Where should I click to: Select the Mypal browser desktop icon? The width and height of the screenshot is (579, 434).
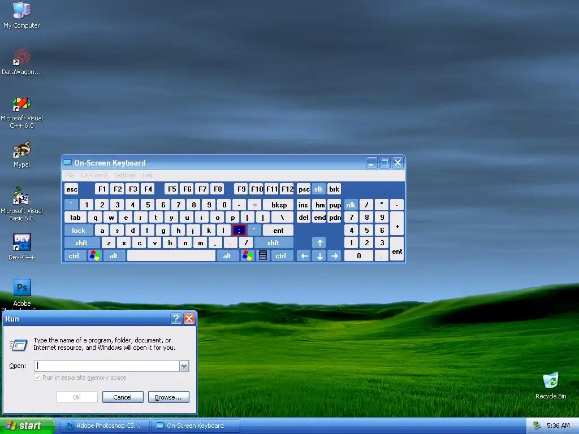[21, 154]
